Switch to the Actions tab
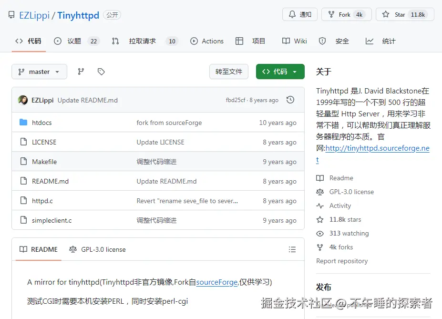Screen dimensions: 442x319 [207, 41]
